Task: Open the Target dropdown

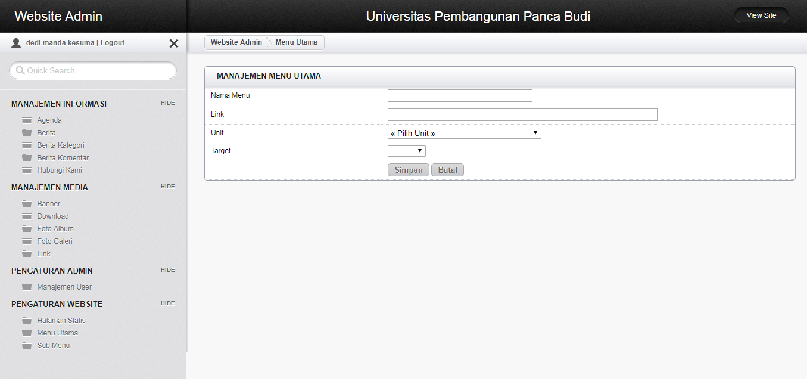Action: point(406,151)
